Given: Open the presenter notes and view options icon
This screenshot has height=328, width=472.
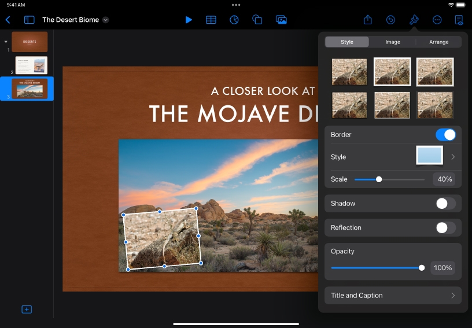Looking at the screenshot, I should (x=459, y=20).
